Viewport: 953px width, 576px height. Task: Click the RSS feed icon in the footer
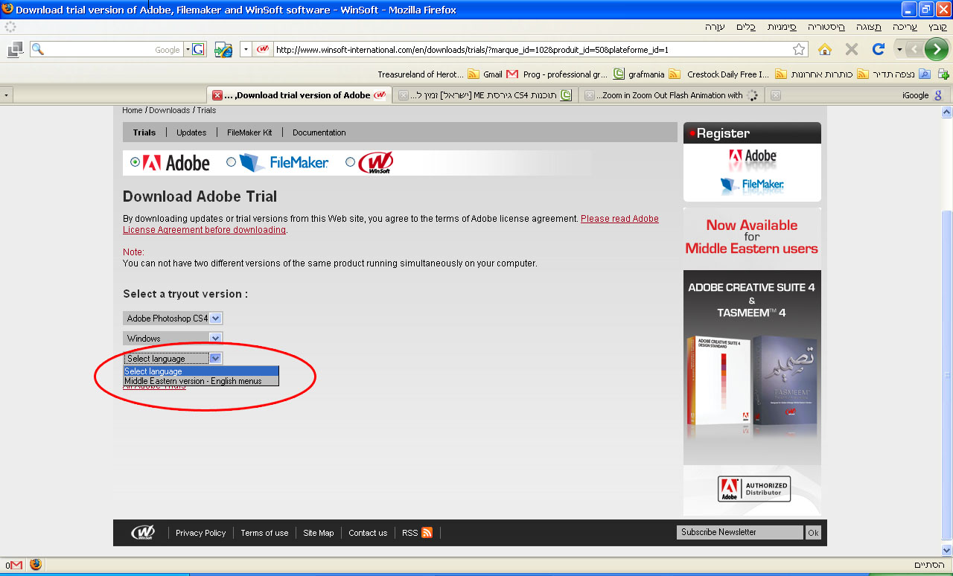427,533
